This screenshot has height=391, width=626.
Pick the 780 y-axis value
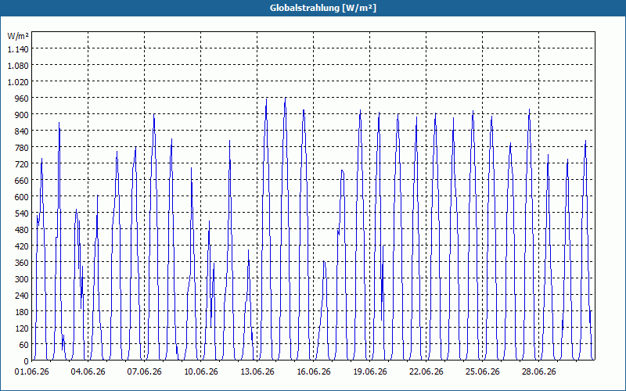point(23,148)
